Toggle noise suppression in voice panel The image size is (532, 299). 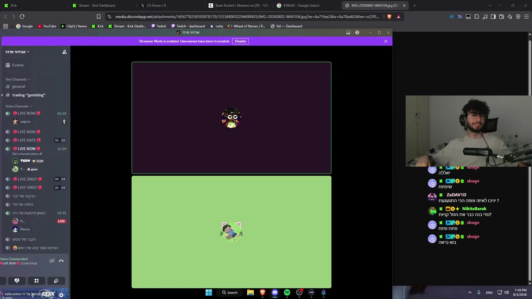click(x=52, y=261)
